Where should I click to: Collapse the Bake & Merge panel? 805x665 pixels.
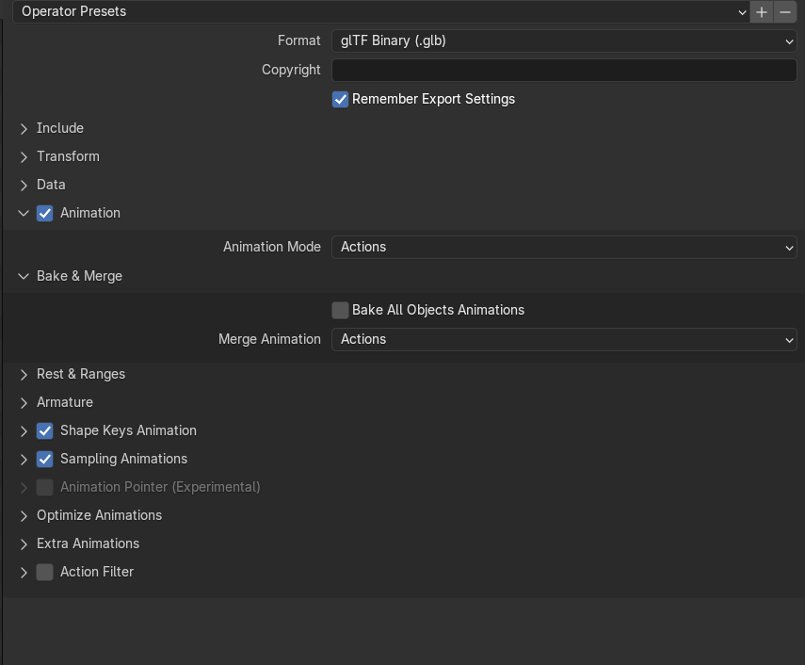tap(24, 276)
